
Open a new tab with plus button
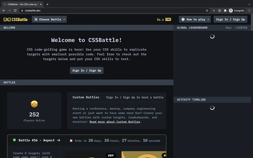pos(47,4)
